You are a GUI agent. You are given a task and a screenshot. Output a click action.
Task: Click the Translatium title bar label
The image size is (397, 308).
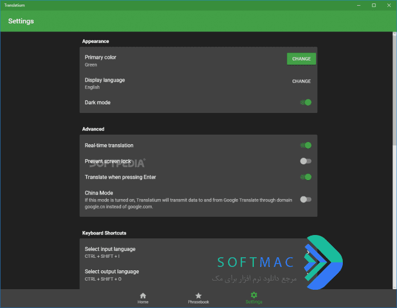[x=14, y=5]
